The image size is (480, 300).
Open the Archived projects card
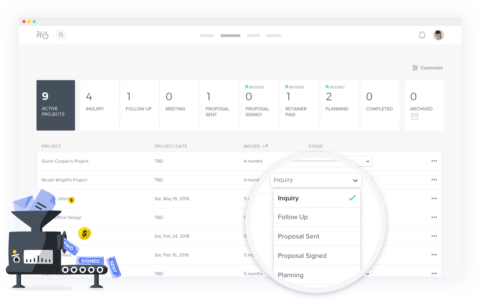coord(424,105)
